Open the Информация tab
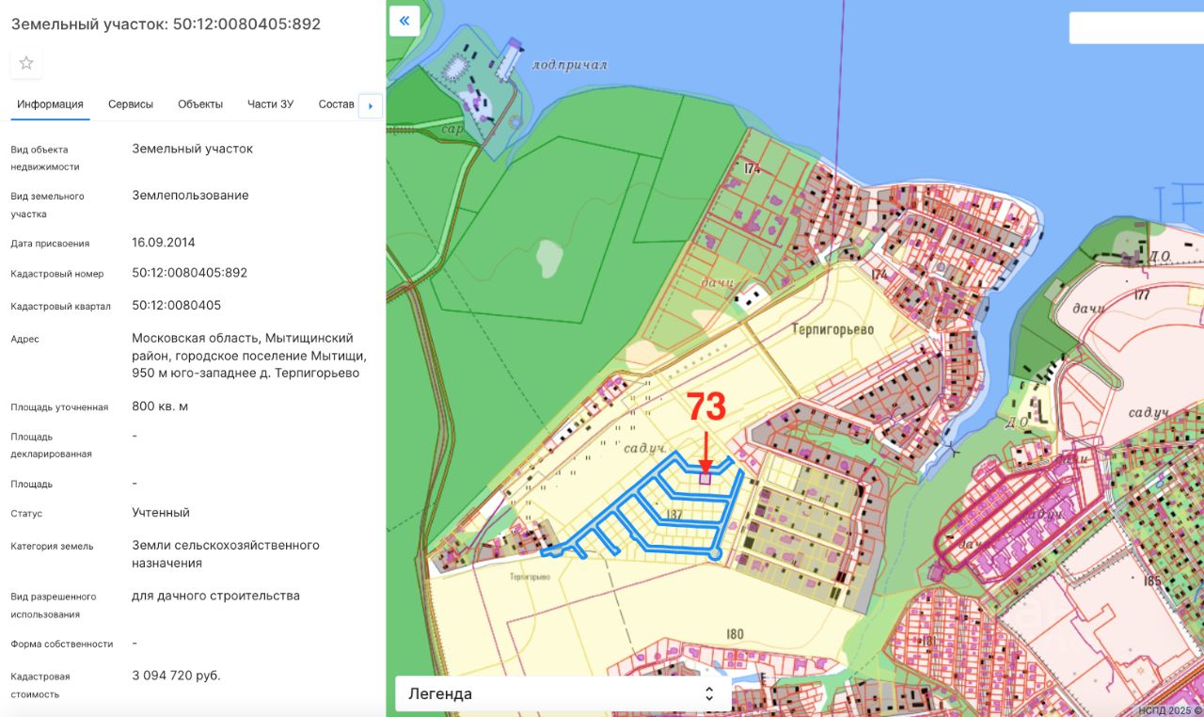The height and width of the screenshot is (717, 1204). [x=50, y=104]
